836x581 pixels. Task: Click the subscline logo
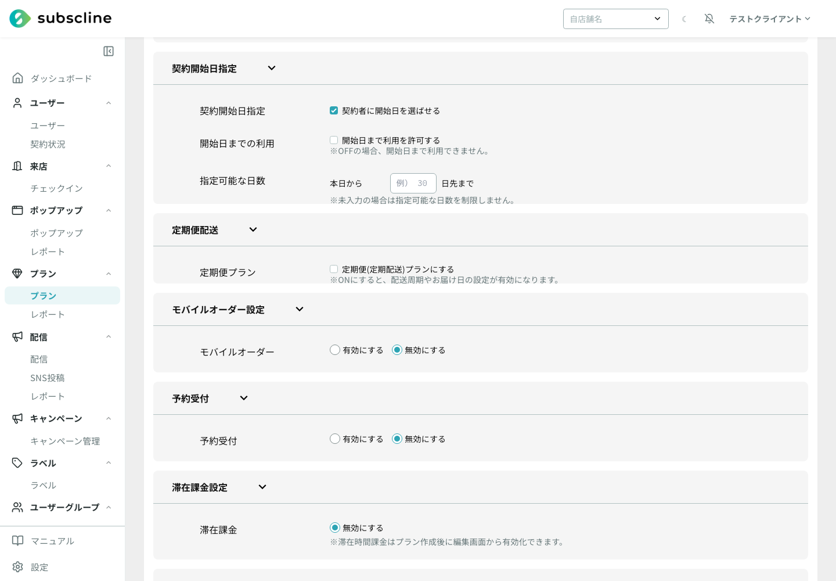60,19
